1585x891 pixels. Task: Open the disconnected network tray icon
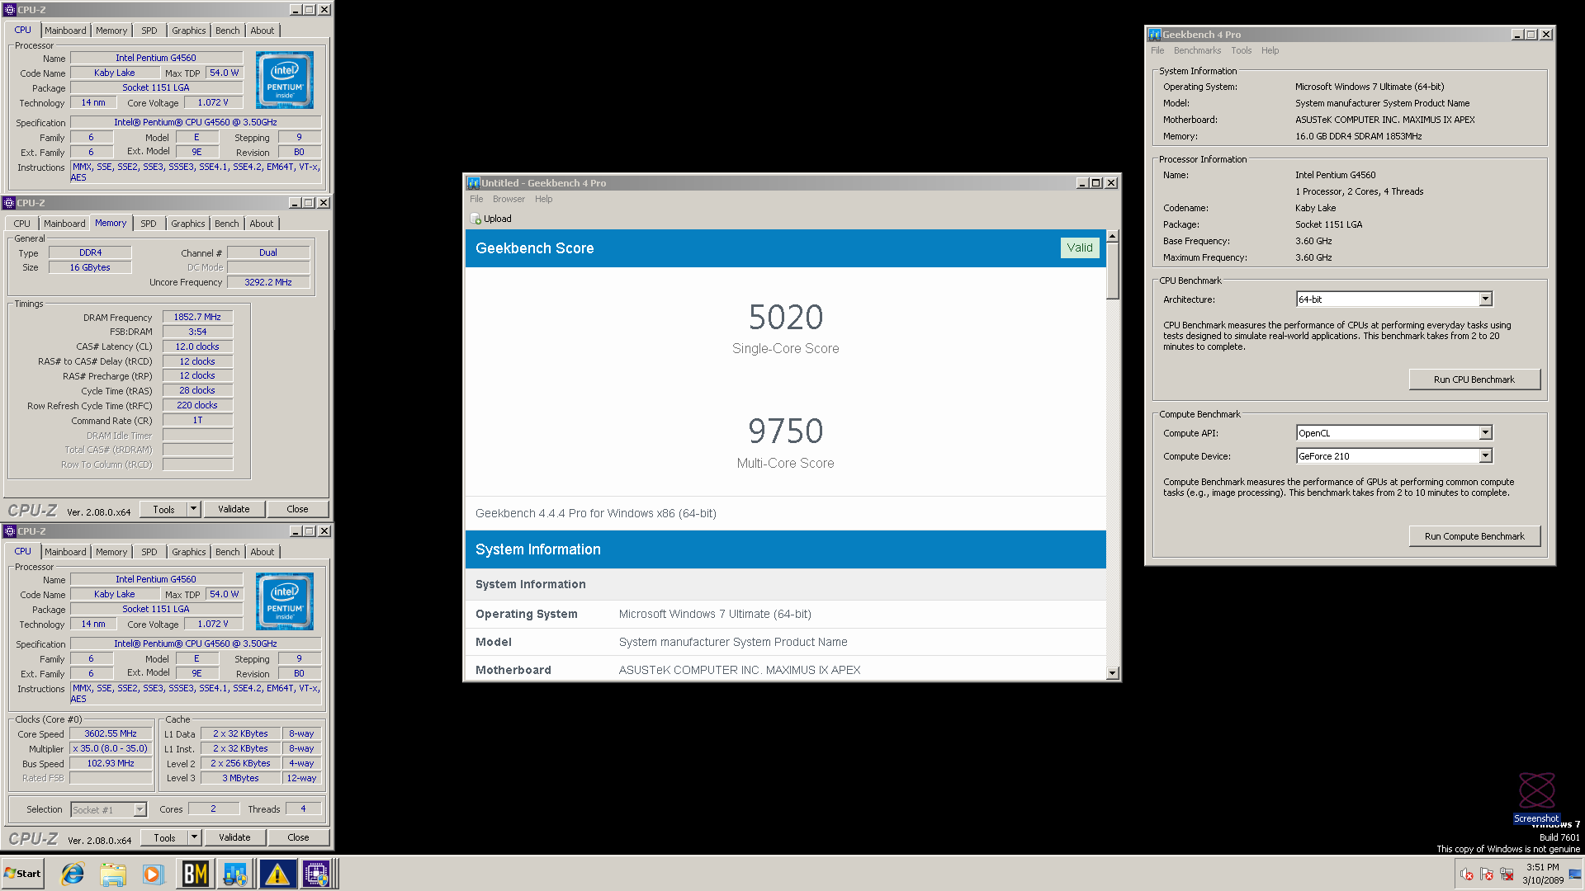point(1507,874)
